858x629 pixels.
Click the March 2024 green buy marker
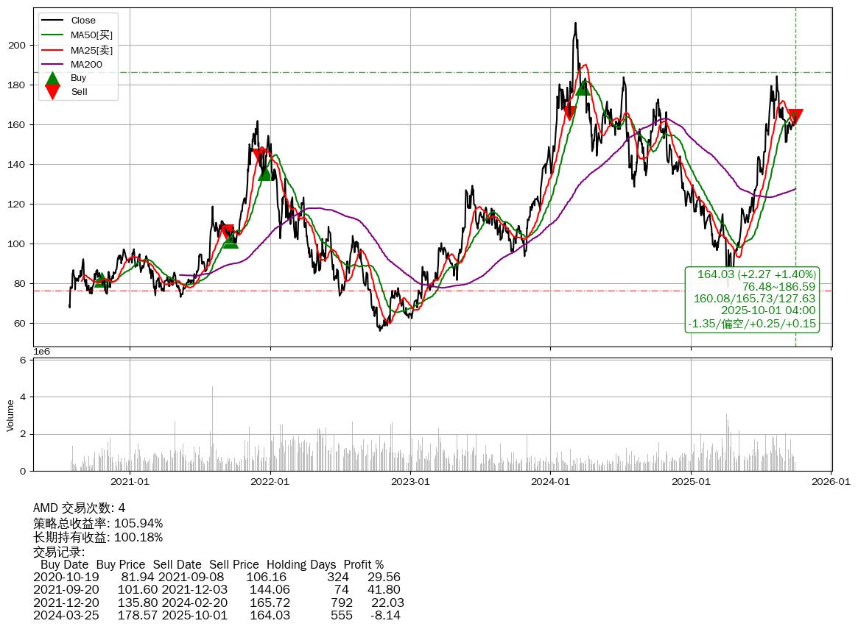click(x=583, y=87)
